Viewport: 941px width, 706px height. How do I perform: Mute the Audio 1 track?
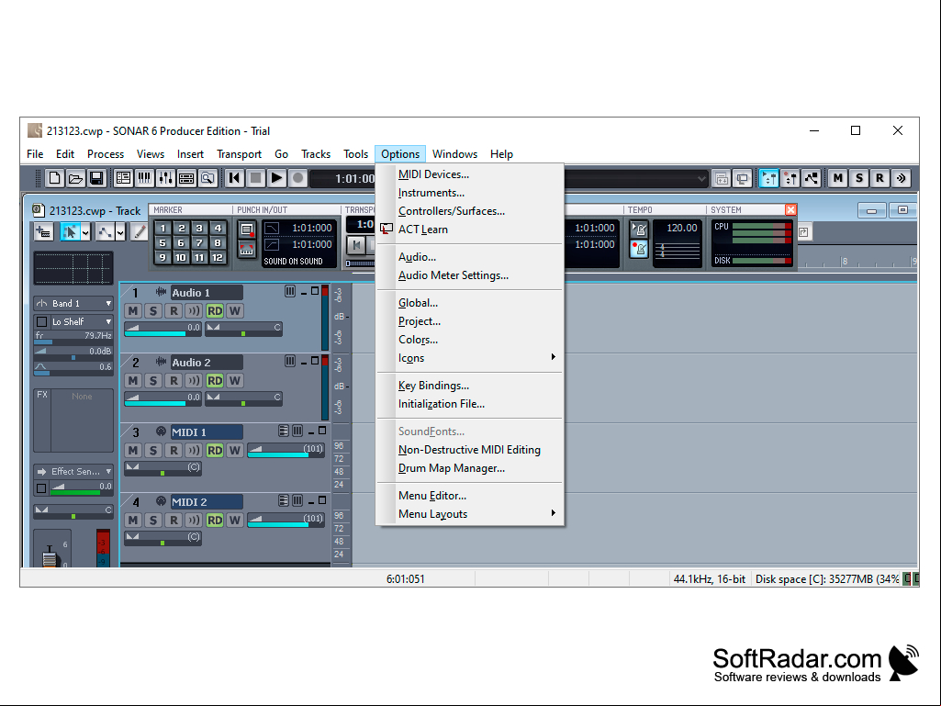coord(132,311)
